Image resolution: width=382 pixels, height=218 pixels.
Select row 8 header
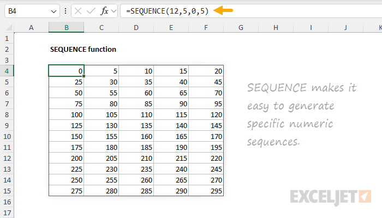point(7,114)
